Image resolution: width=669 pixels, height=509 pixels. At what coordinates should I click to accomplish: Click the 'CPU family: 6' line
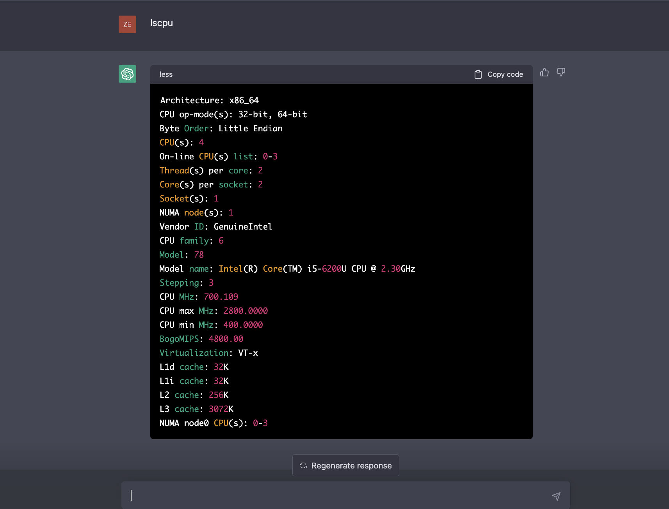192,241
